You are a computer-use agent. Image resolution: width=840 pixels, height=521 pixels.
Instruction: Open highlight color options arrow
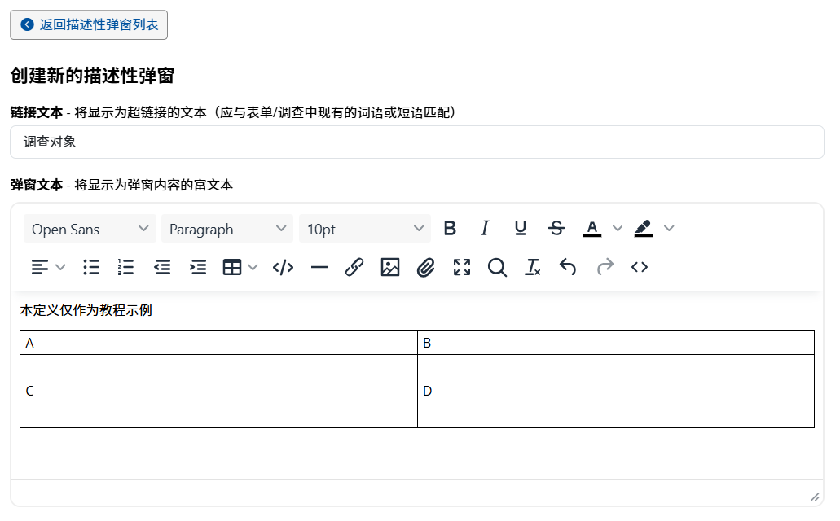point(669,229)
